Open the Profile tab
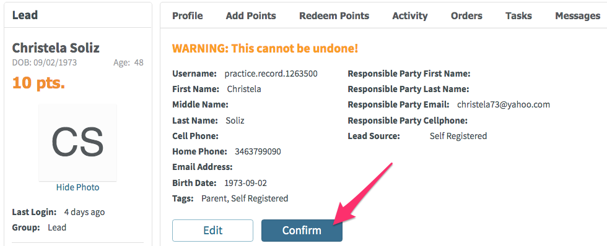The width and height of the screenshot is (607, 246). 187,16
